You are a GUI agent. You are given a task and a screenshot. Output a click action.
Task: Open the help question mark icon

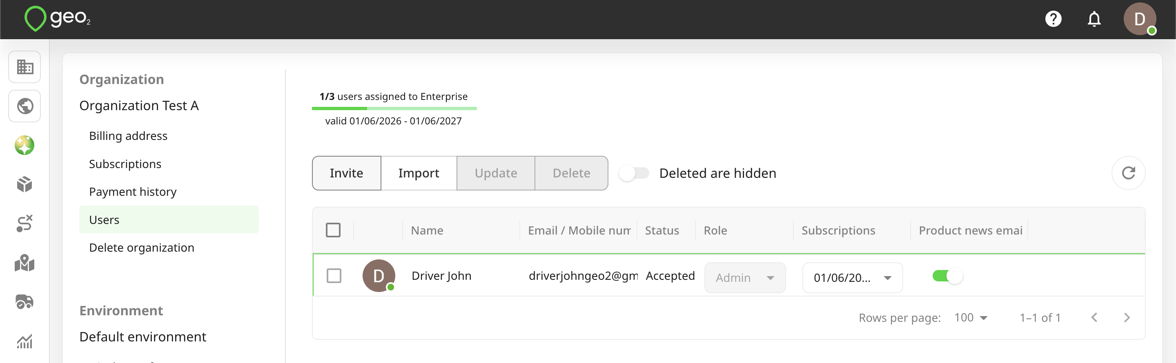point(1053,19)
